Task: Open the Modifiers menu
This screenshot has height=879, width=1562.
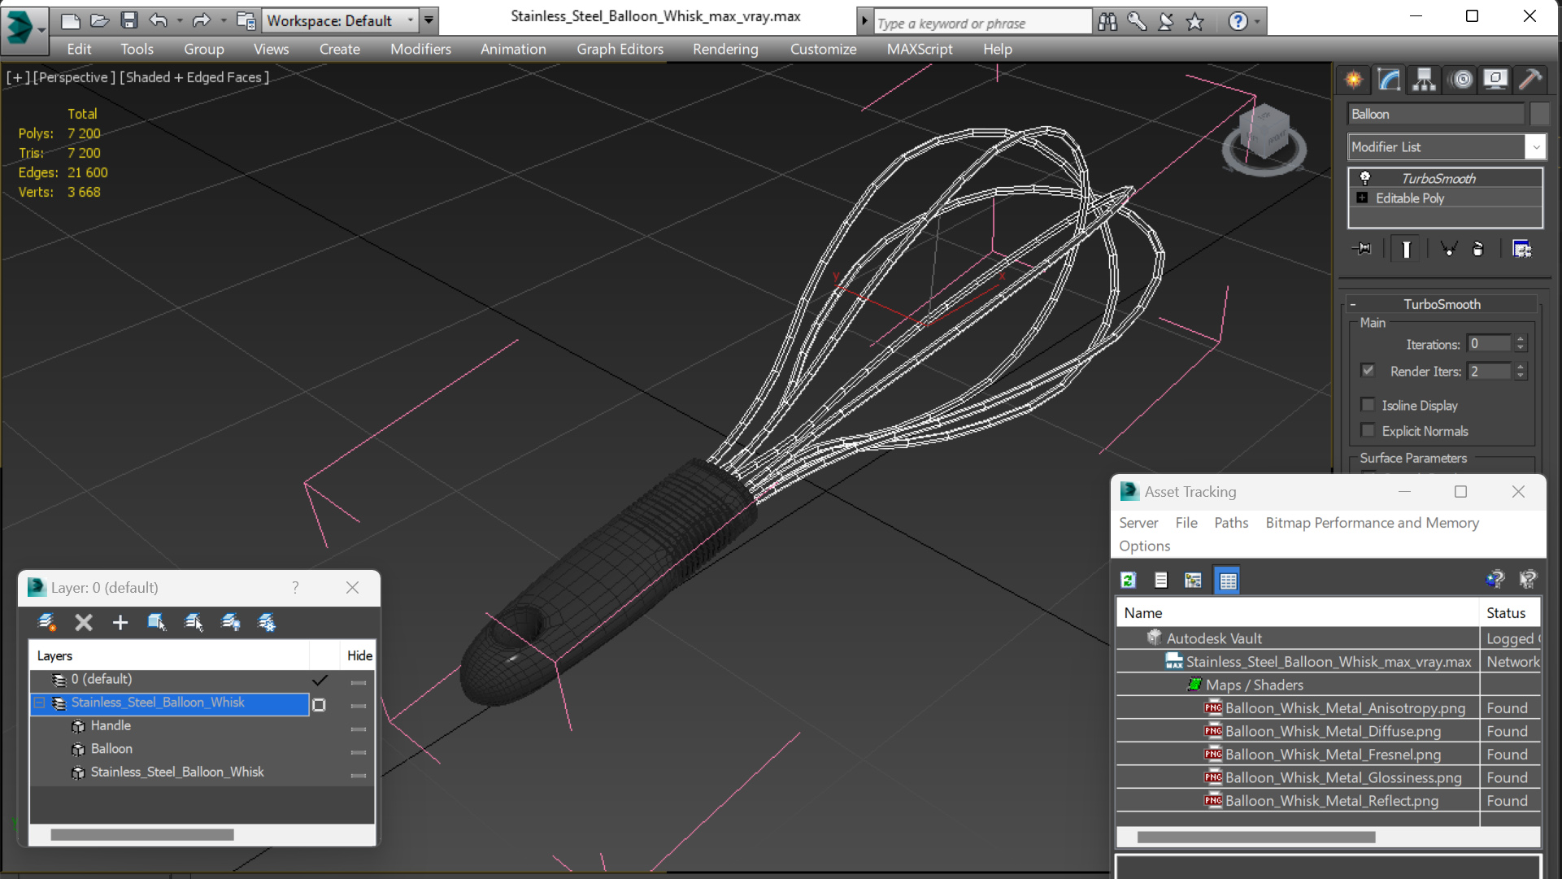Action: pos(420,49)
